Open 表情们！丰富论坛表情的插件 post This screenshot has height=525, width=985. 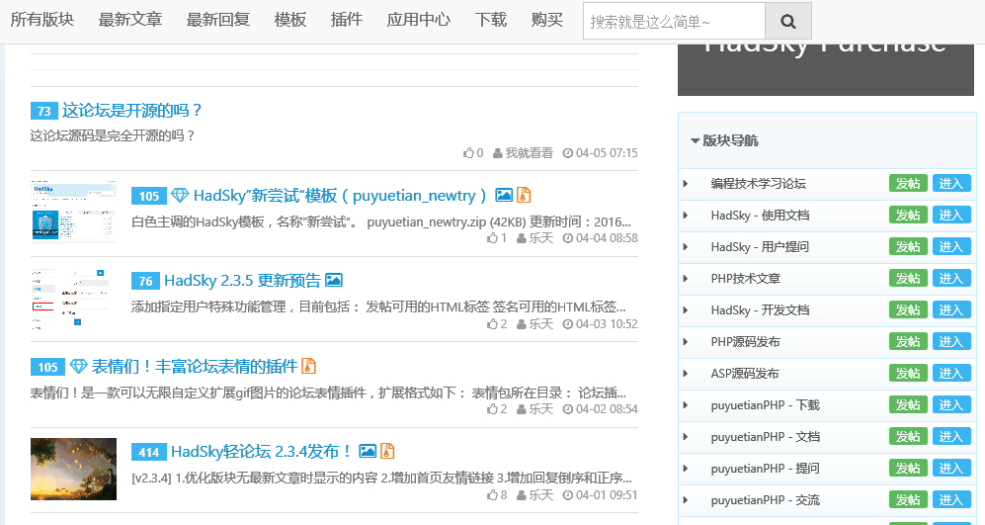(x=195, y=366)
